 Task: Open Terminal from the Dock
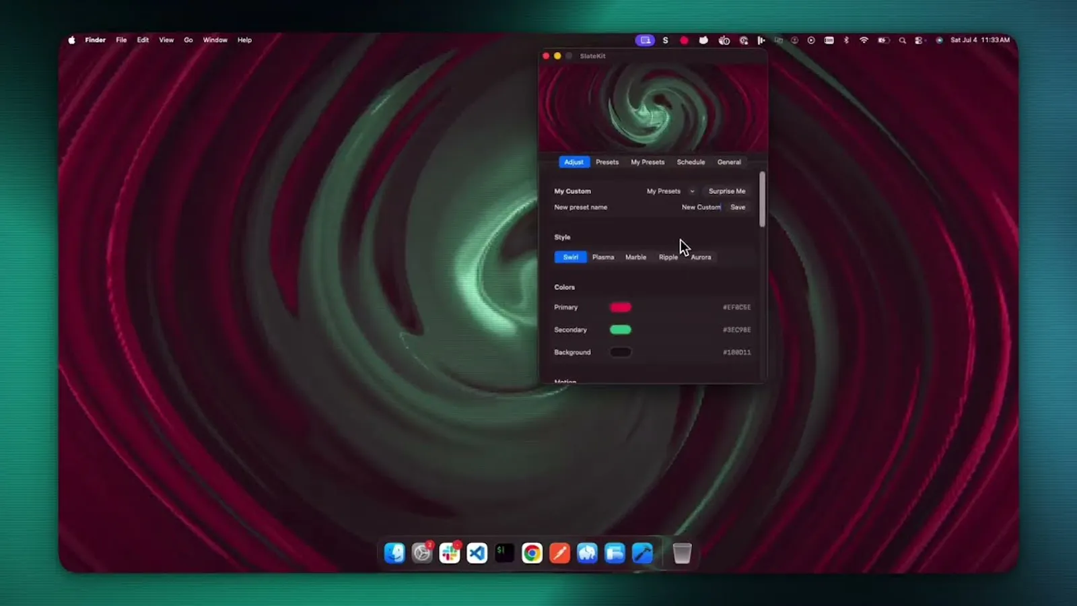(x=505, y=553)
